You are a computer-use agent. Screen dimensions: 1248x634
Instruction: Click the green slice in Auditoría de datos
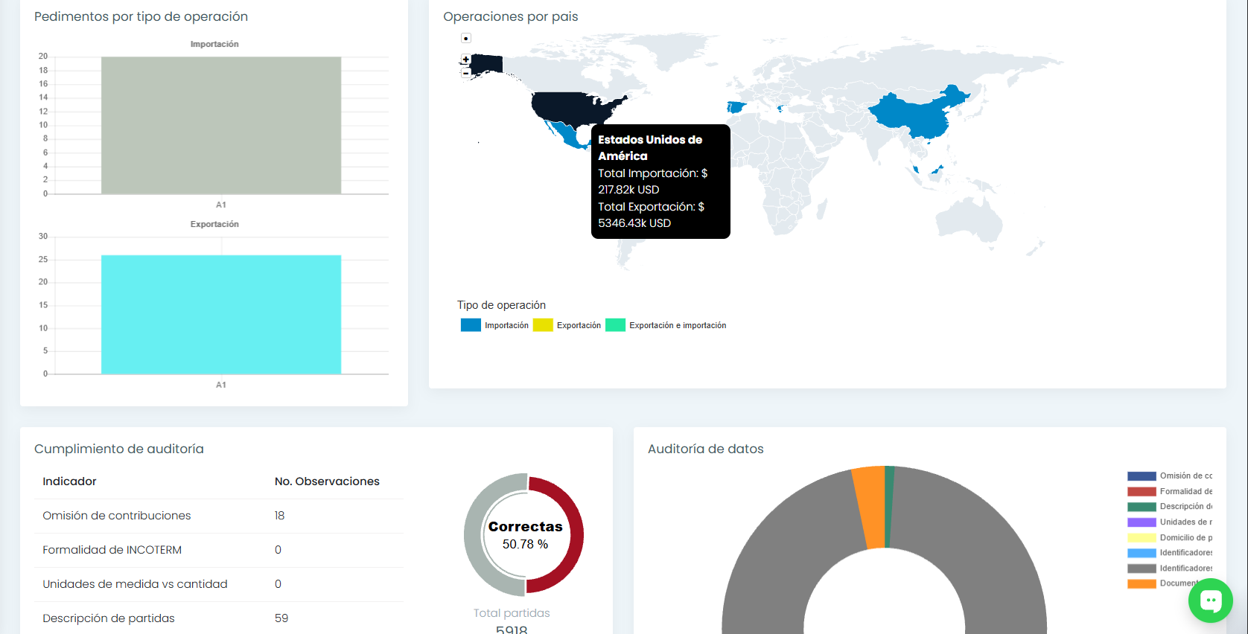(x=889, y=507)
